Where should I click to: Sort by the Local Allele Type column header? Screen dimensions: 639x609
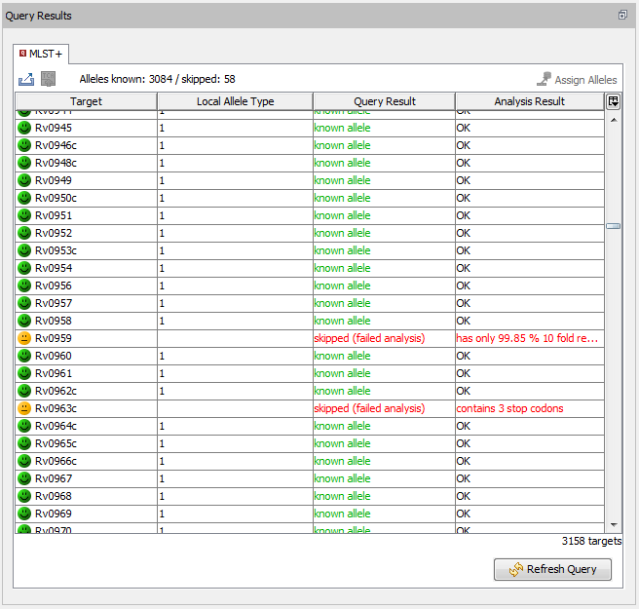[x=235, y=101]
